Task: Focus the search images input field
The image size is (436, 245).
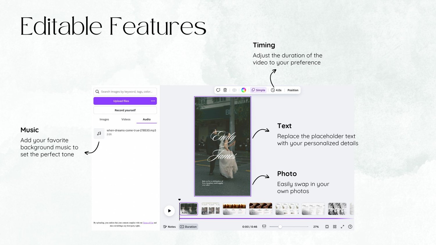Action: [x=125, y=92]
